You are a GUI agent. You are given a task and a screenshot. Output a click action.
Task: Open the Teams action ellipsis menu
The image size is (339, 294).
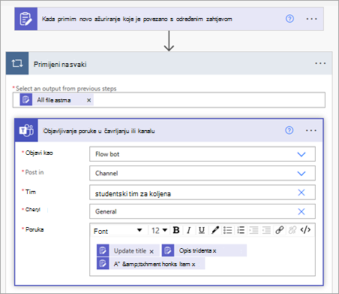click(311, 130)
